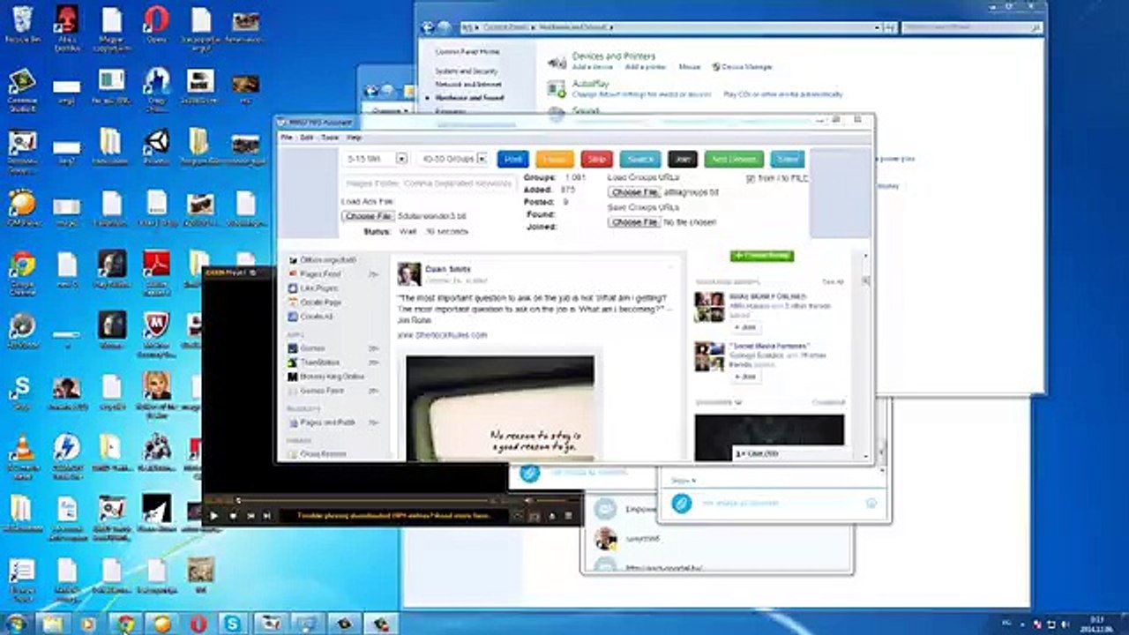
Task: Click the post author's profile picture
Action: click(x=408, y=274)
